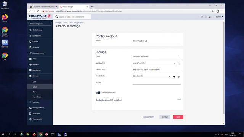This screenshot has height=137, width=244.
Task: Switch to the Cloudian Management Console tab
Action: tap(43, 7)
